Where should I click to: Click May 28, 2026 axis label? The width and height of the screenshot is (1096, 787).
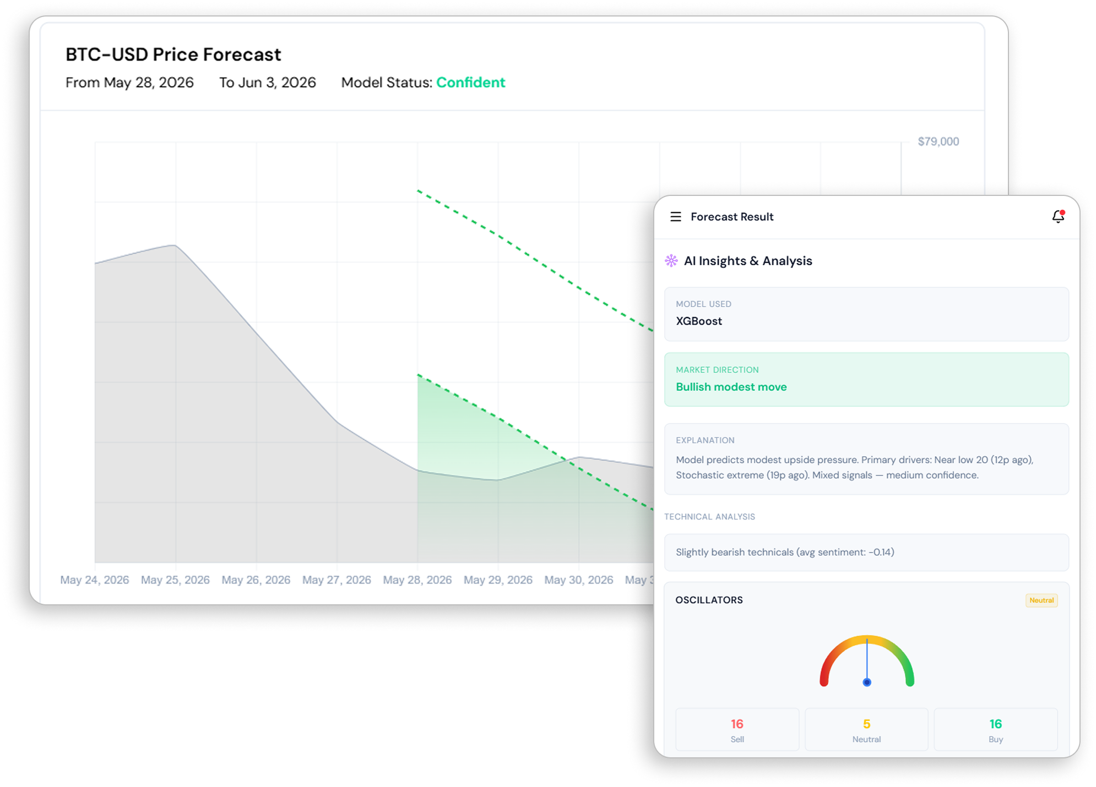coord(417,580)
